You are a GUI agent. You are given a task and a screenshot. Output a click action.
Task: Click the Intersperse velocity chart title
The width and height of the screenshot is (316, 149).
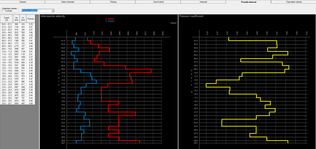point(52,16)
